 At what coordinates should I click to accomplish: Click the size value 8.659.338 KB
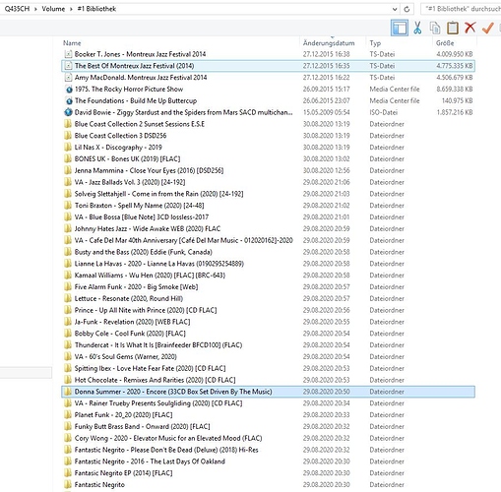coord(455,90)
